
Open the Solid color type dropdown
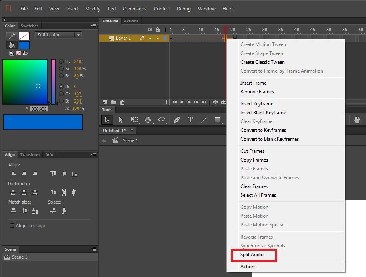(x=58, y=35)
